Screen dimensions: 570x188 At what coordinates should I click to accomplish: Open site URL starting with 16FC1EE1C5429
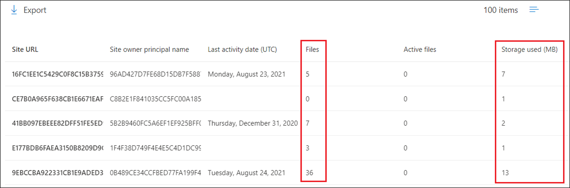pyautogui.click(x=58, y=74)
